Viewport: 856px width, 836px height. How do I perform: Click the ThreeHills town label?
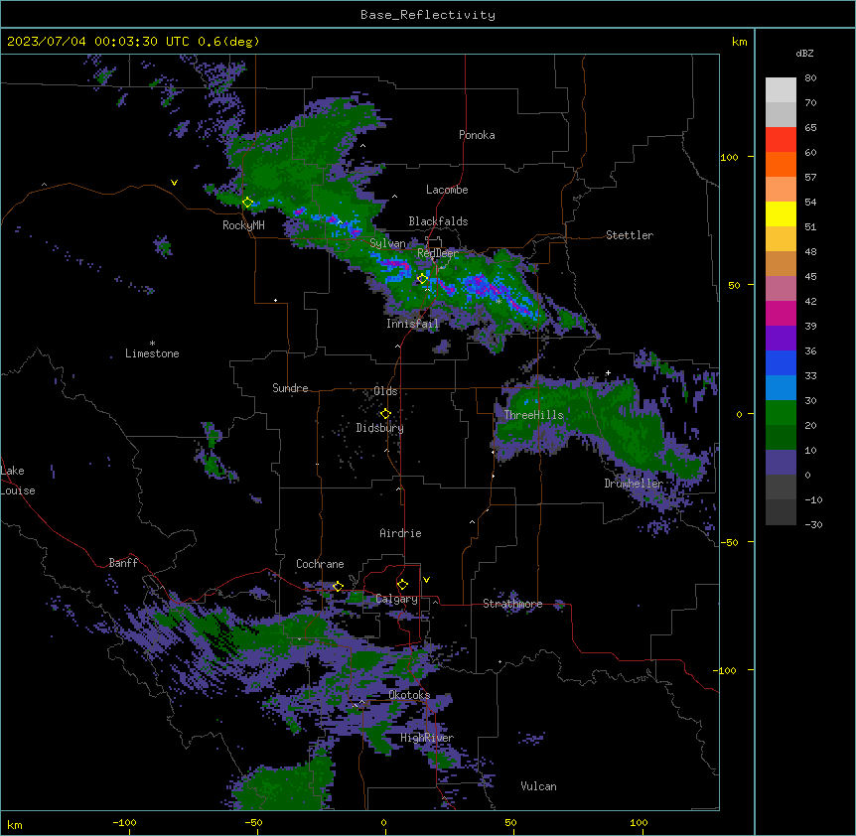tap(533, 415)
